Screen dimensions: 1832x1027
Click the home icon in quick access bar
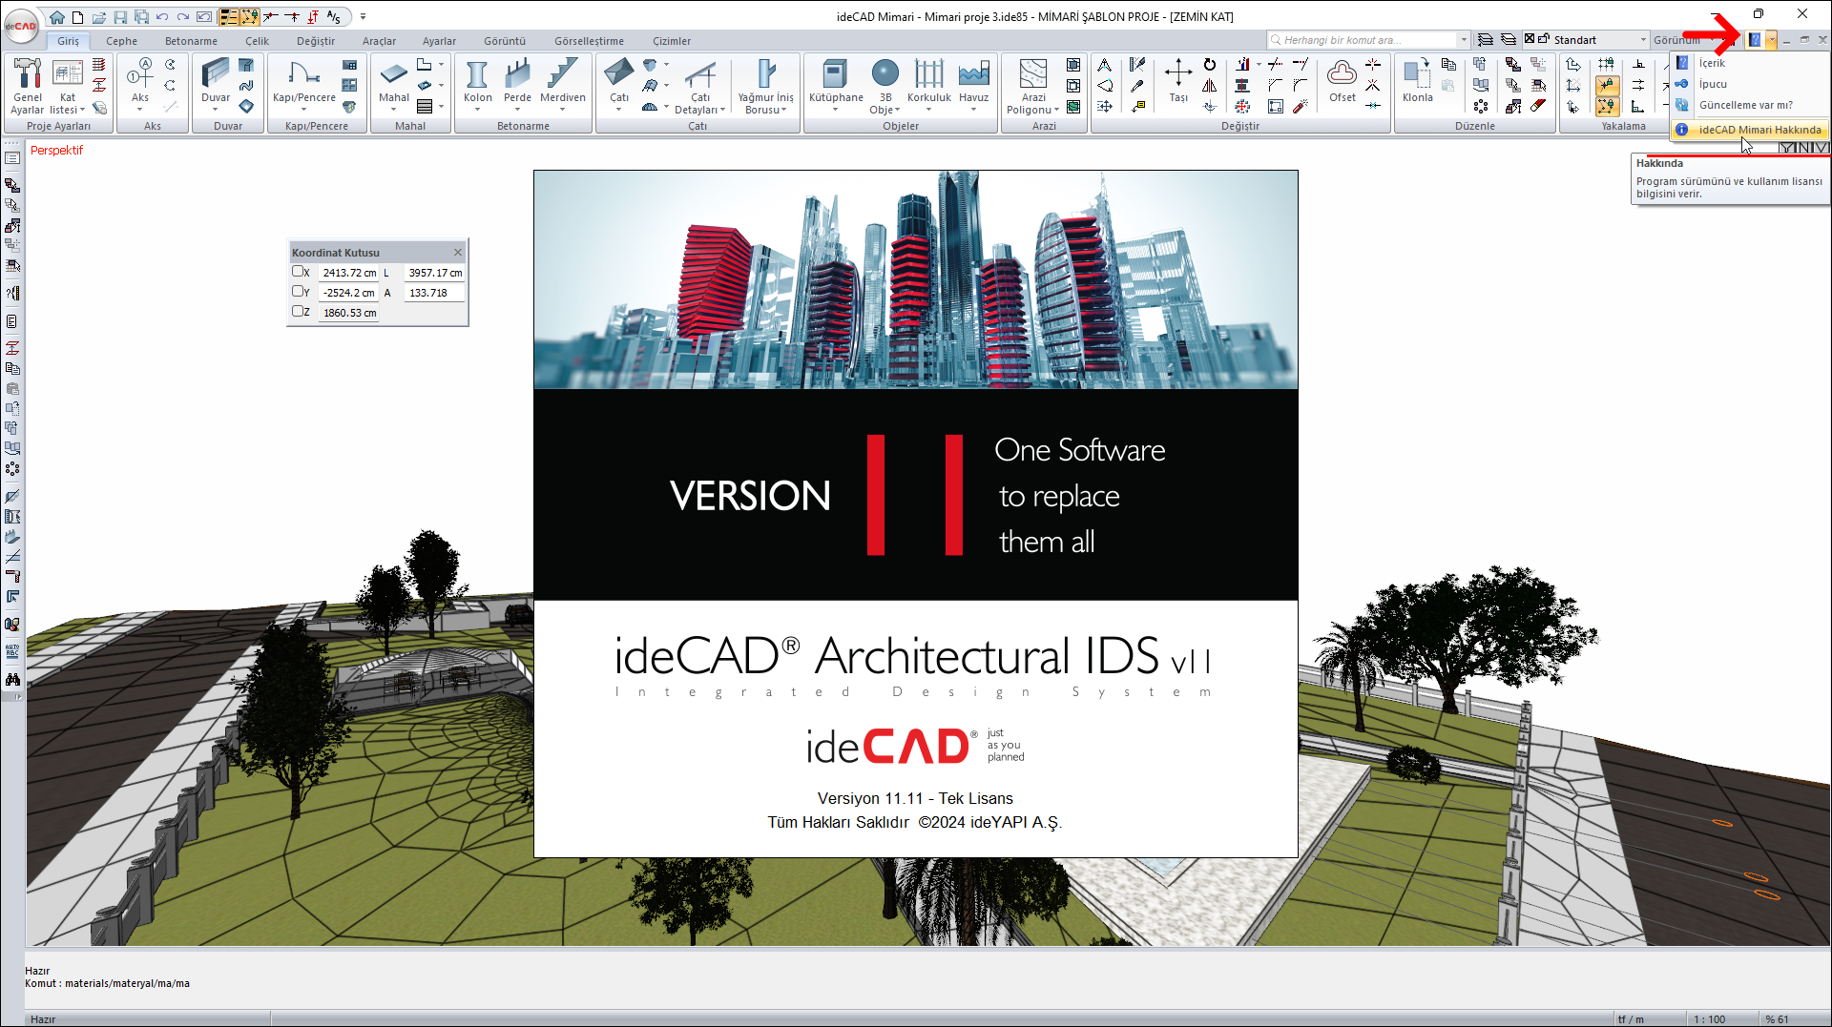click(x=57, y=16)
